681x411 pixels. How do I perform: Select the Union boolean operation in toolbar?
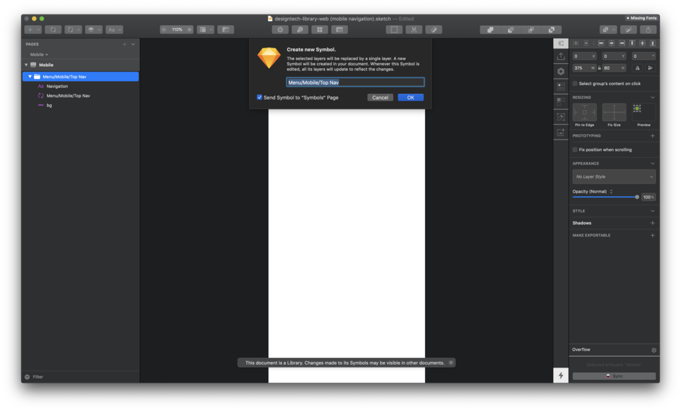click(x=490, y=29)
